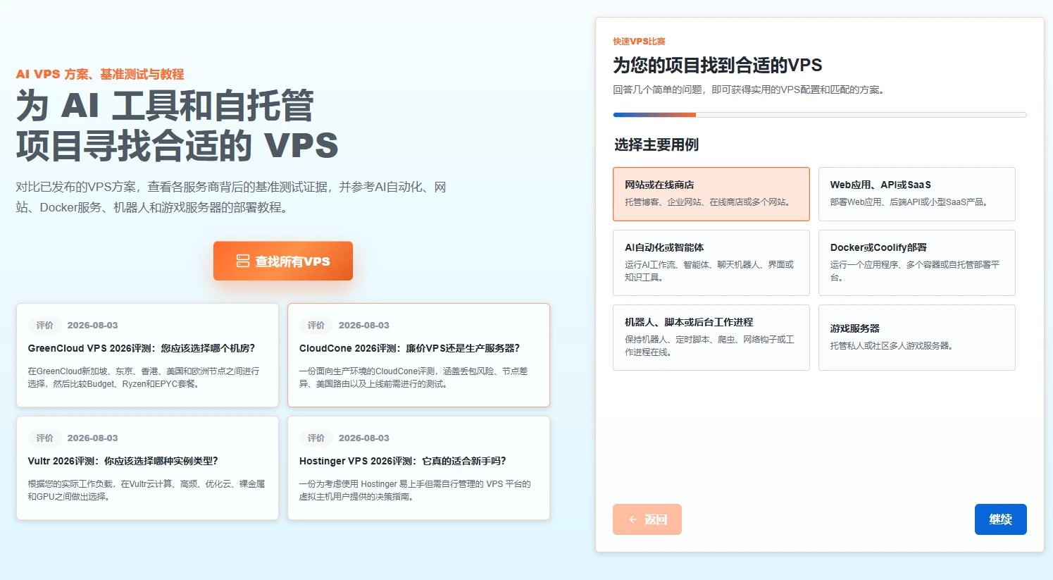Click the GreenCloud card description text
The height and width of the screenshot is (580, 1053).
pos(144,377)
